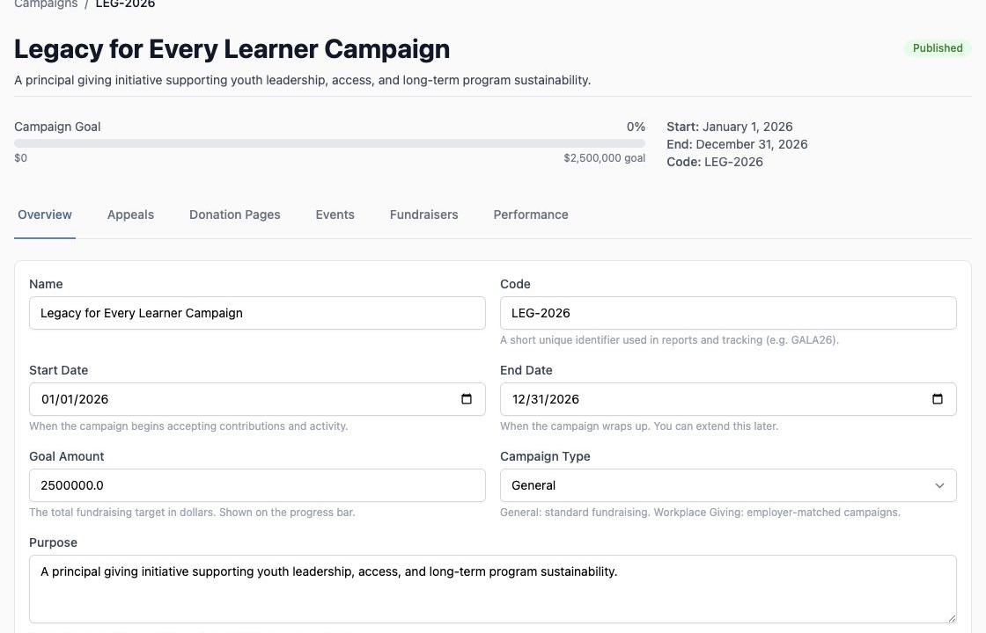Click the Campaign Type helper text
Viewport: 986px width, 633px height.
[x=700, y=513]
